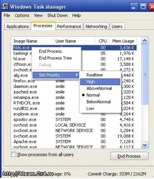Click the Task Manager title bar icon
This screenshot has height=179, width=154.
tap(6, 6)
